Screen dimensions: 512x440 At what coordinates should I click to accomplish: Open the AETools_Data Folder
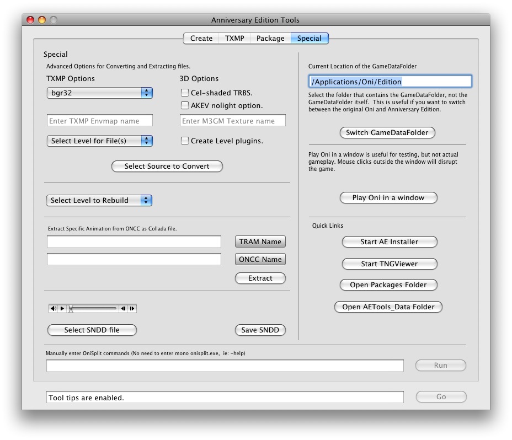[388, 307]
